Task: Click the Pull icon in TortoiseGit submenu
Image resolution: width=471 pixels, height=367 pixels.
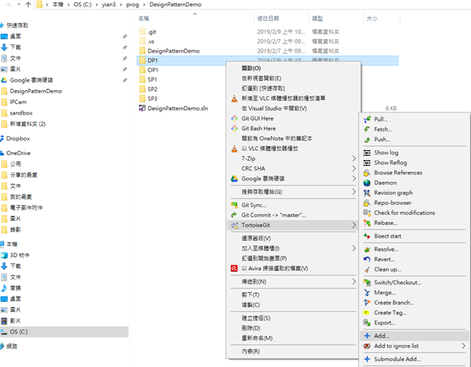Action: coord(367,119)
